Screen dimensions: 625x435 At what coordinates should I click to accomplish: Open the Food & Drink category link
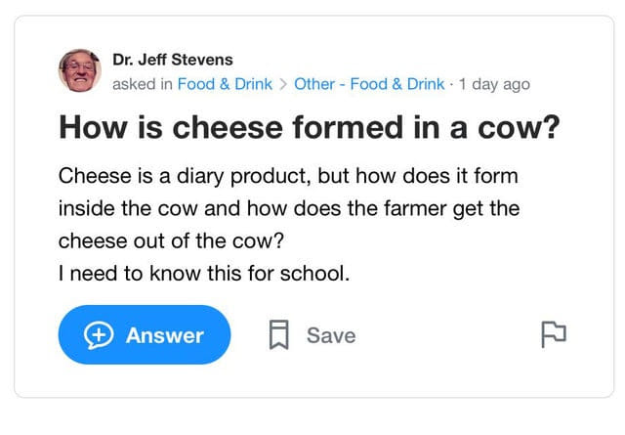click(225, 84)
